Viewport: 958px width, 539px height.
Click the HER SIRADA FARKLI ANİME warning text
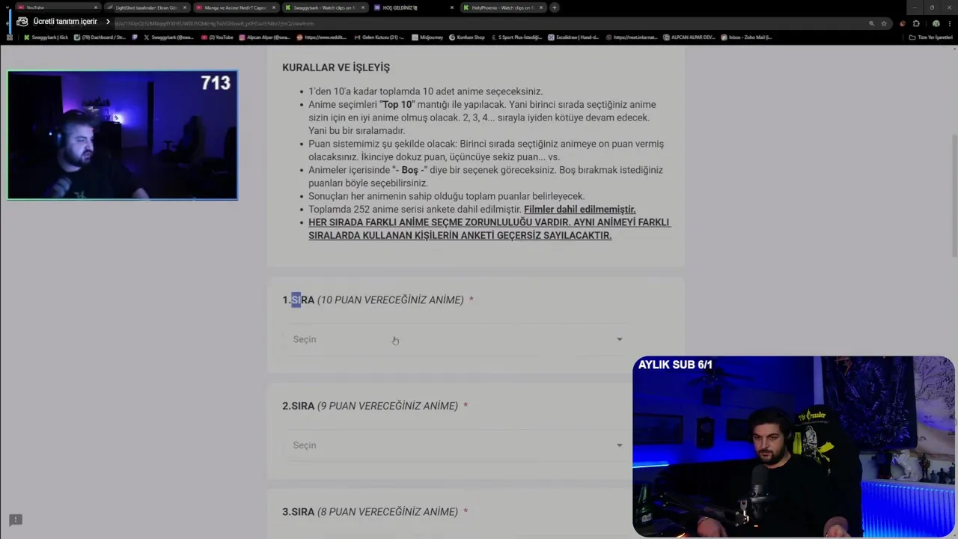coord(489,229)
